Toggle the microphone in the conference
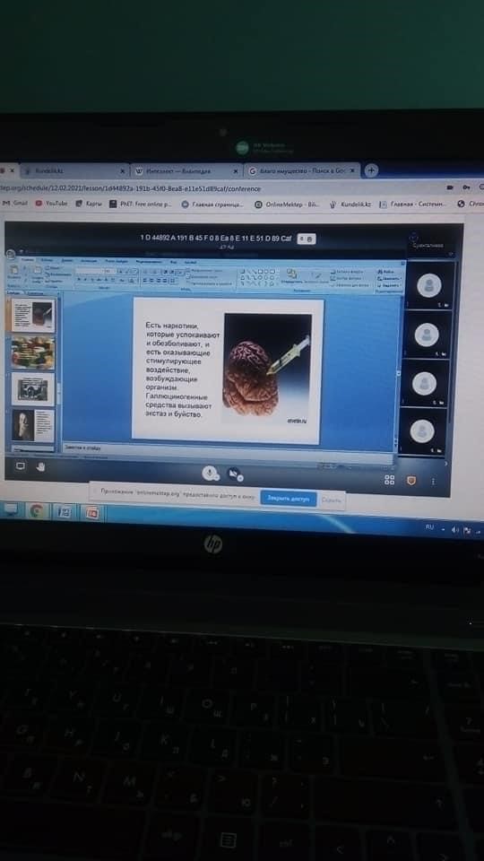The height and width of the screenshot is (861, 484). tap(210, 473)
